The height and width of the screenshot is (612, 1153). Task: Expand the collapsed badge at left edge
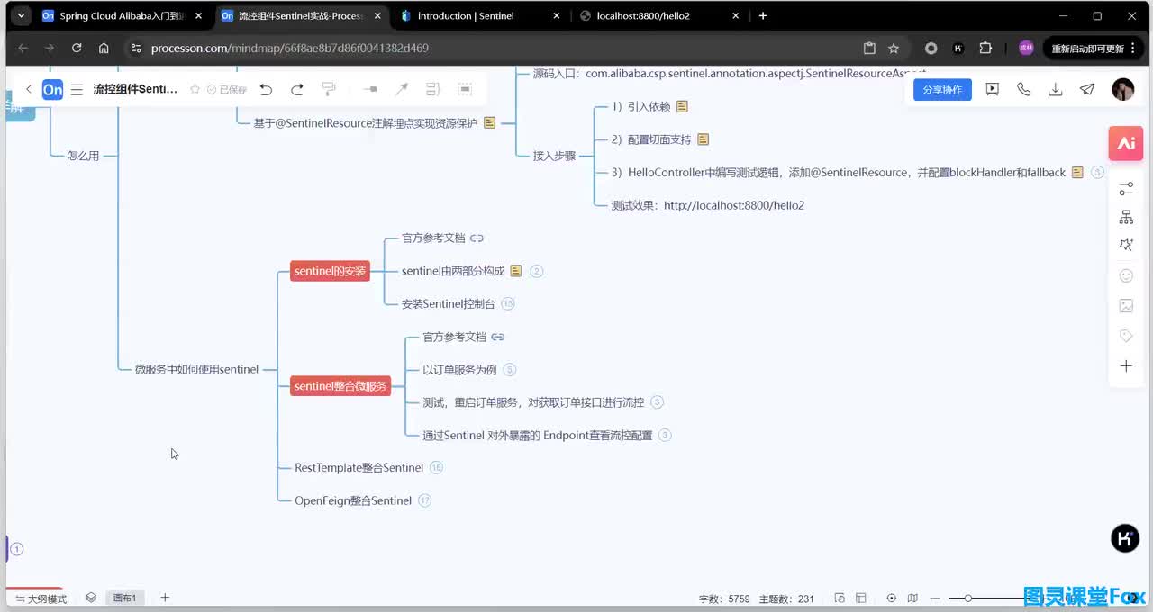coord(17,549)
